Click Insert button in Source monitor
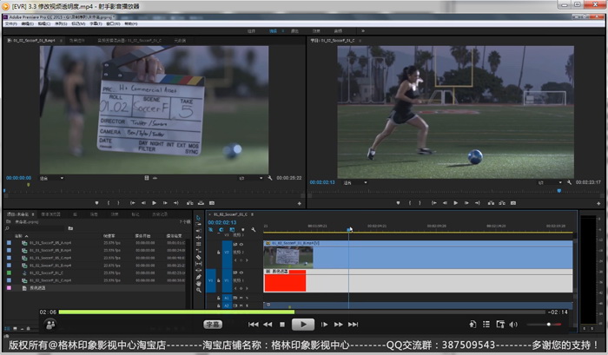608x355 pixels. [189, 203]
